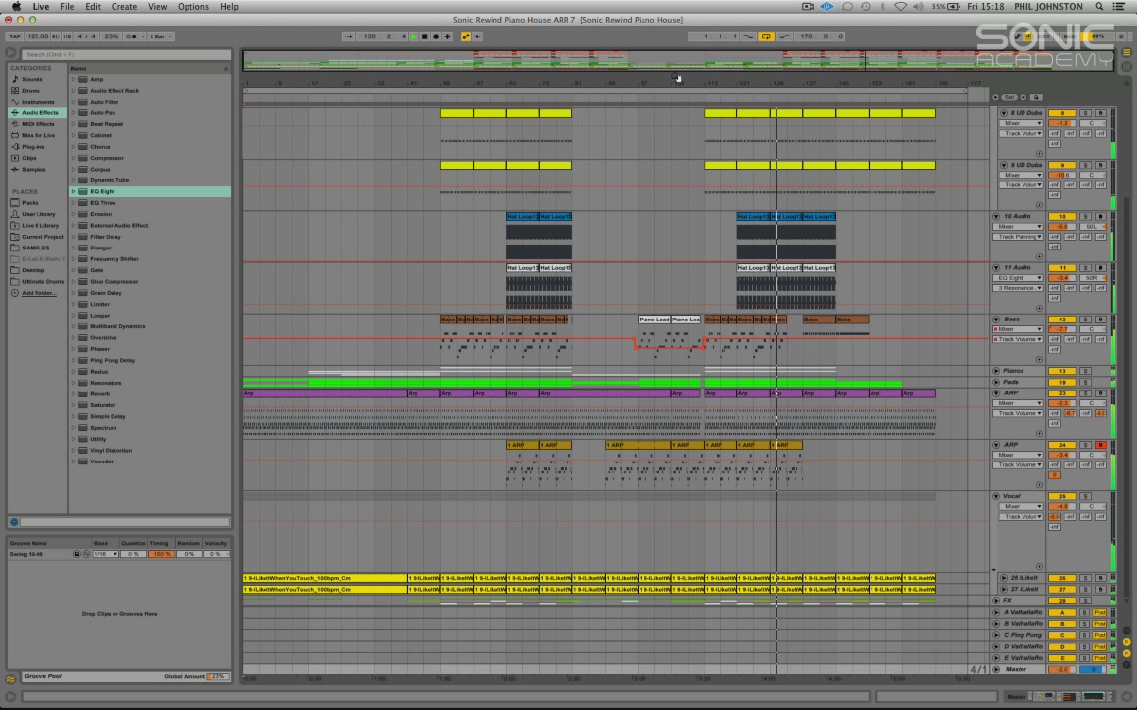Solo the 10 Audio track
Viewport: 1137px width, 710px height.
point(1086,217)
